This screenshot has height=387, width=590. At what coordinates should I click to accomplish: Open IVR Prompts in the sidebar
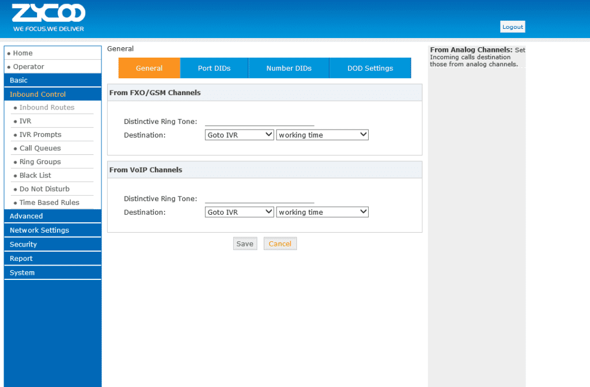click(40, 135)
